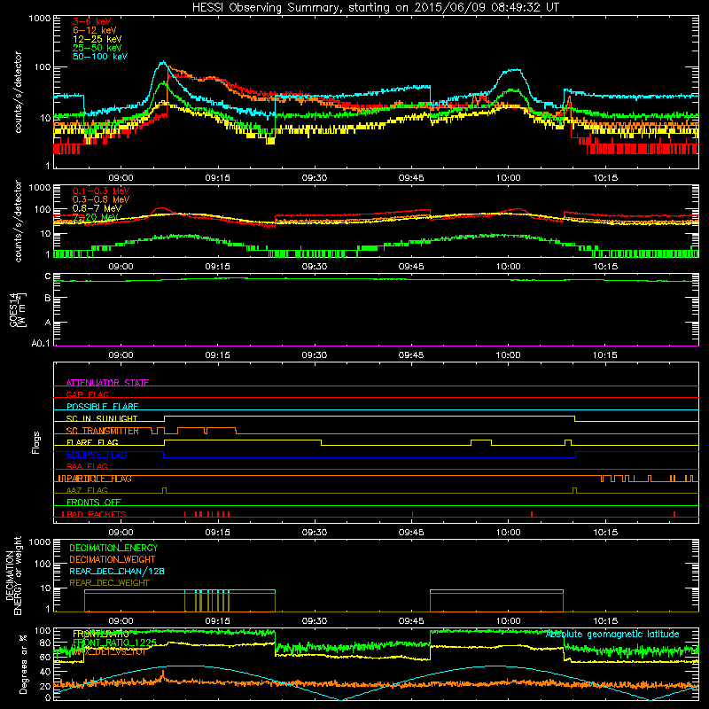Image resolution: width=709 pixels, height=709 pixels.
Task: Select the counts/s/detector title of the MeV panel
Action: 18,221
